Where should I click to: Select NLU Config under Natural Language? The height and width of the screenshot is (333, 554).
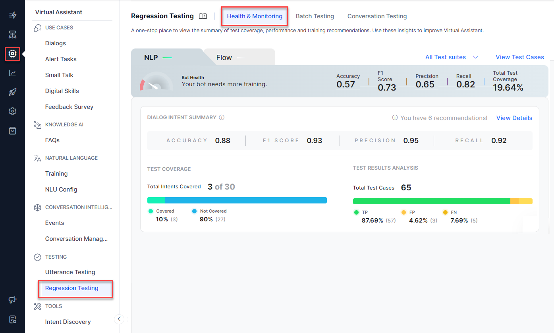pyautogui.click(x=61, y=190)
